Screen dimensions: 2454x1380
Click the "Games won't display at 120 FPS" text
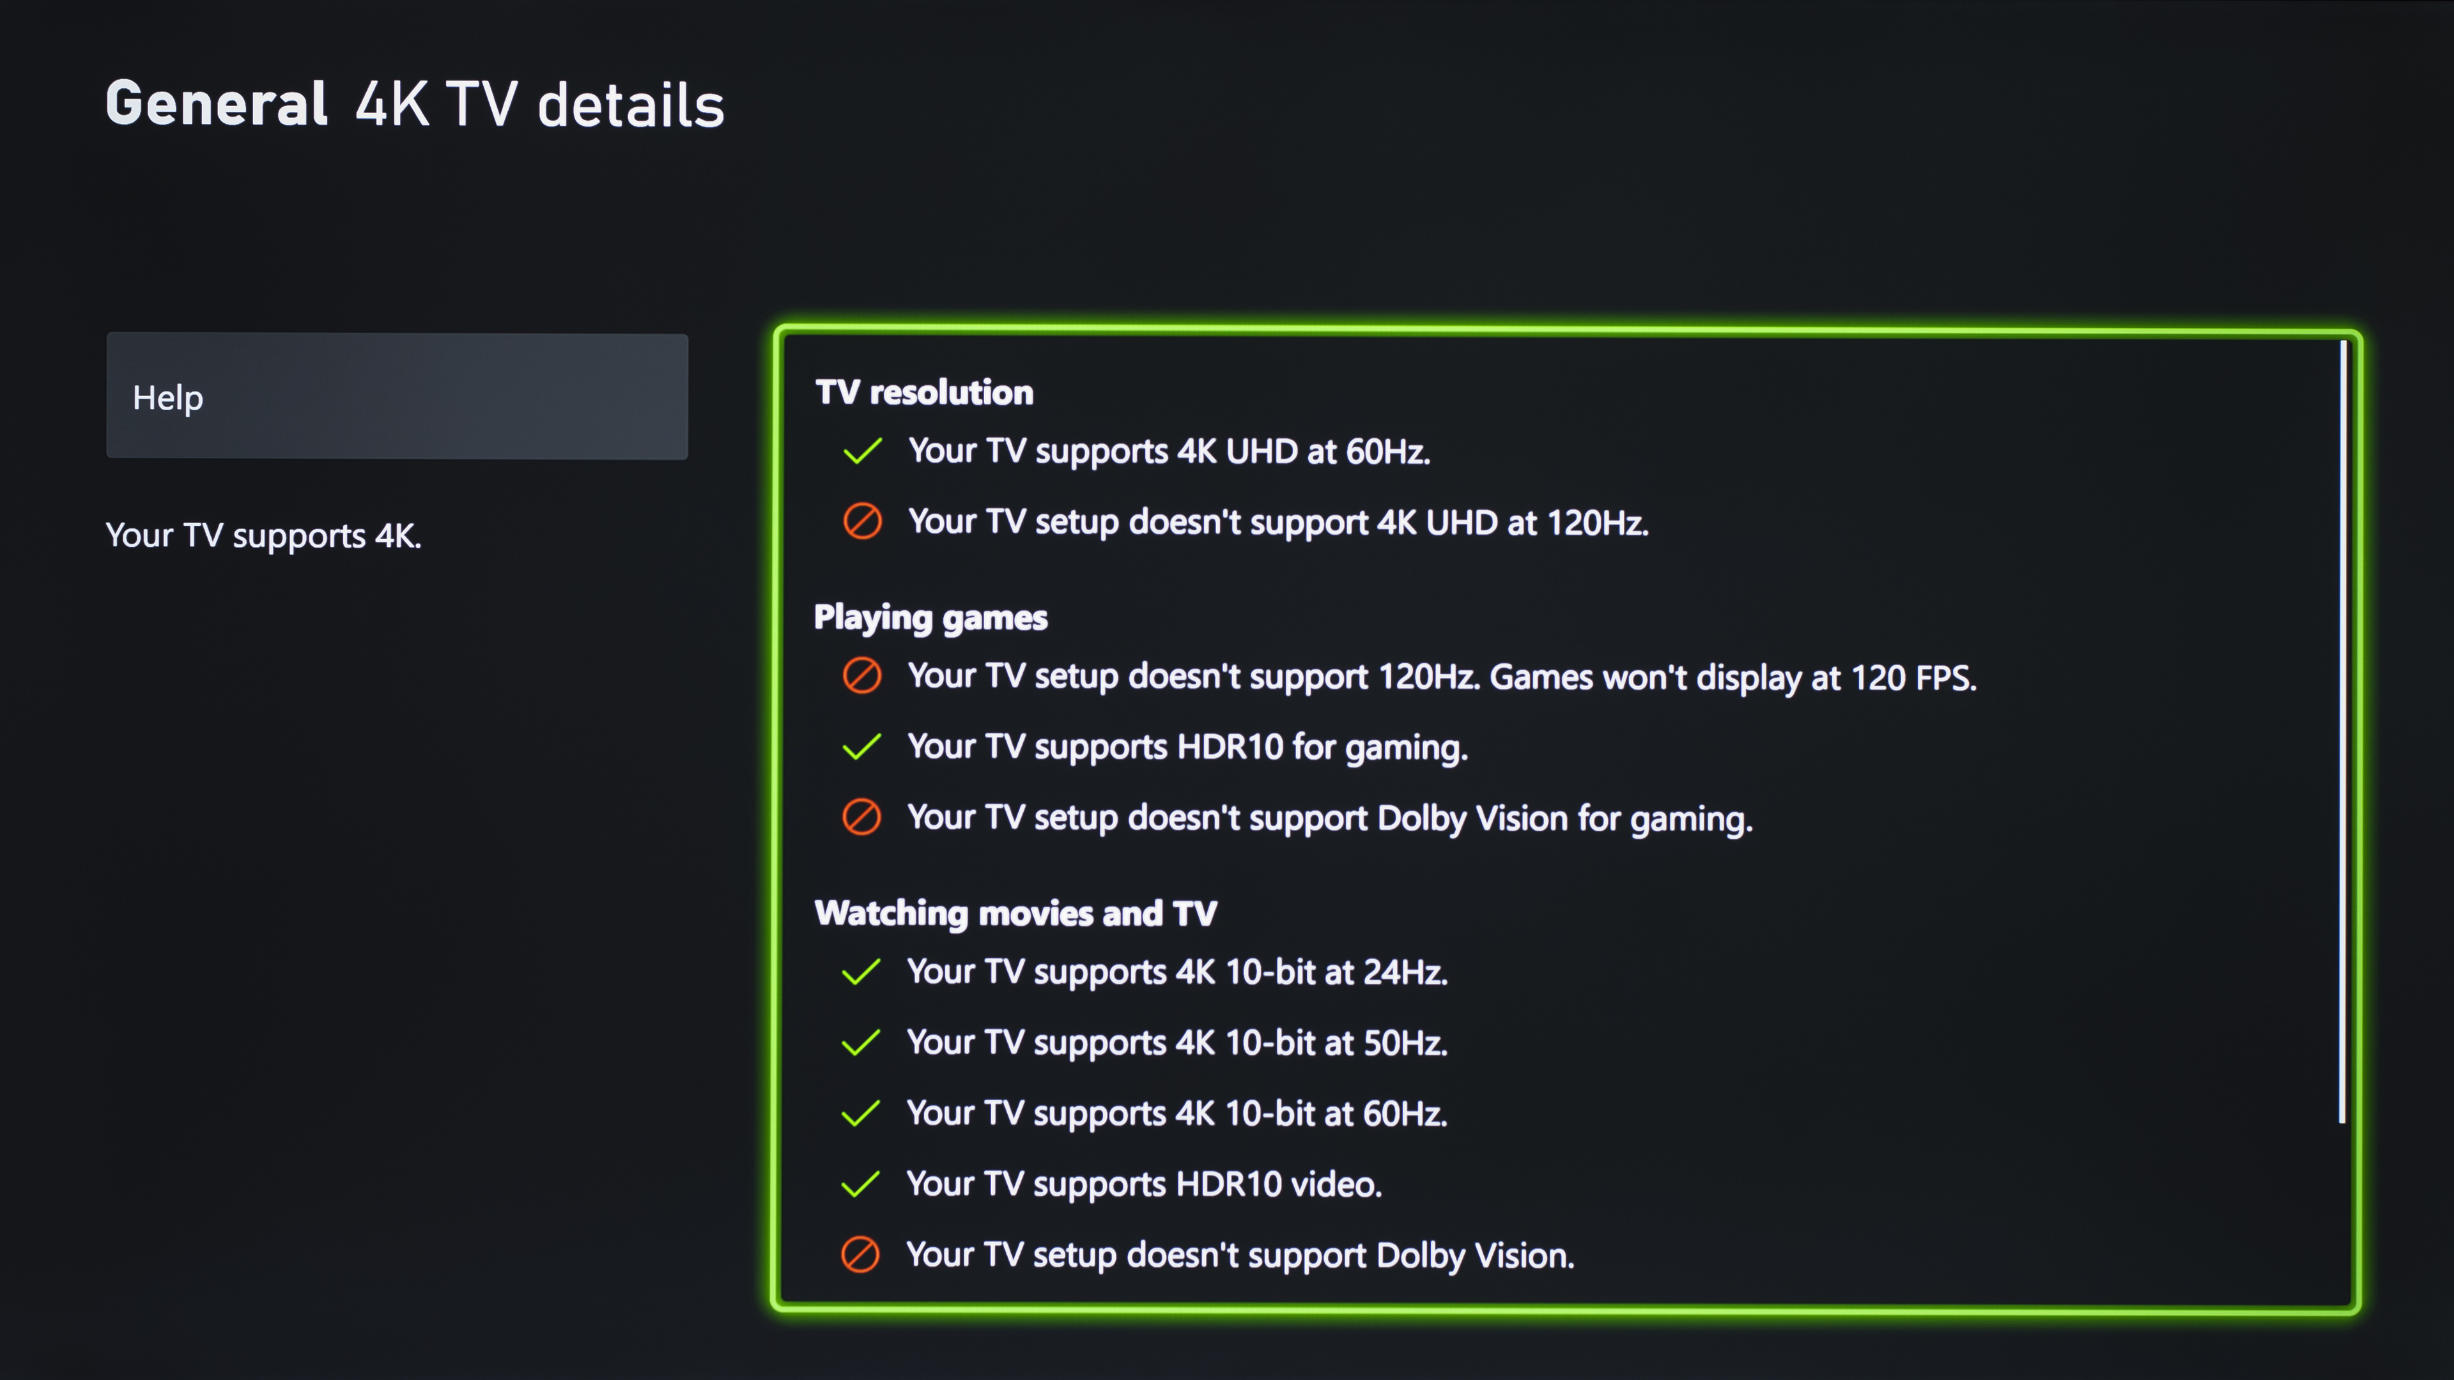coord(1732,677)
